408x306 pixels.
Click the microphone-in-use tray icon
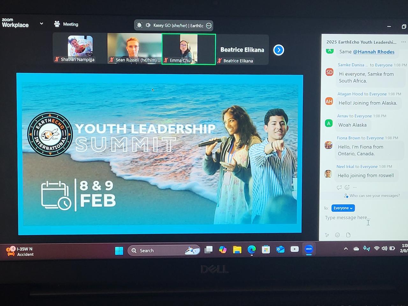point(367,248)
